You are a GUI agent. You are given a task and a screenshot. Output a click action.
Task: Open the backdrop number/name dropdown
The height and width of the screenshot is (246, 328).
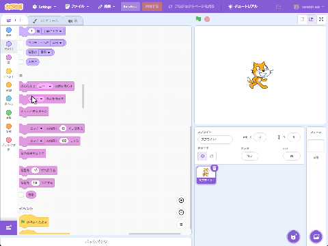tap(46, 53)
